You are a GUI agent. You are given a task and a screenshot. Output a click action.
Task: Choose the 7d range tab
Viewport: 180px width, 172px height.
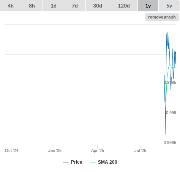click(75, 6)
